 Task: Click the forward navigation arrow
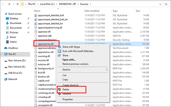point(9,4)
